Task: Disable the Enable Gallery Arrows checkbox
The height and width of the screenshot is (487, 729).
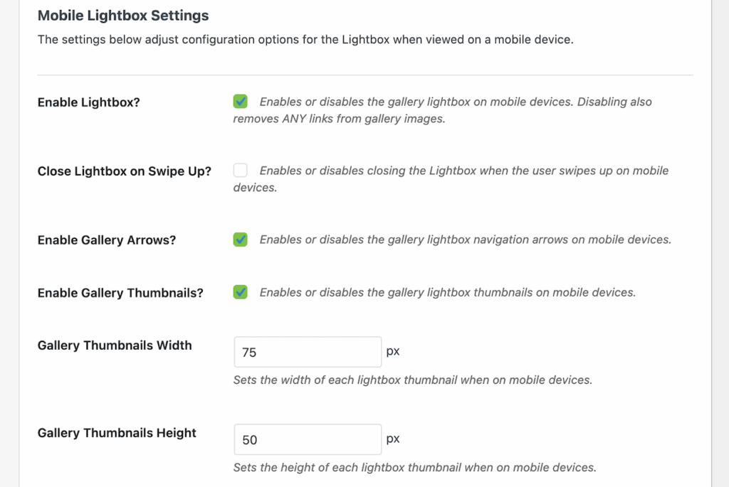Action: [x=240, y=240]
